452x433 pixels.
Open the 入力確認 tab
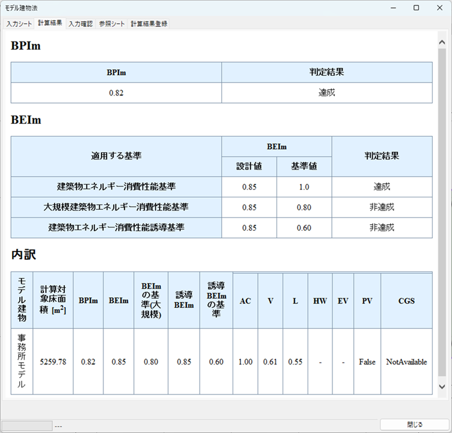(x=81, y=24)
